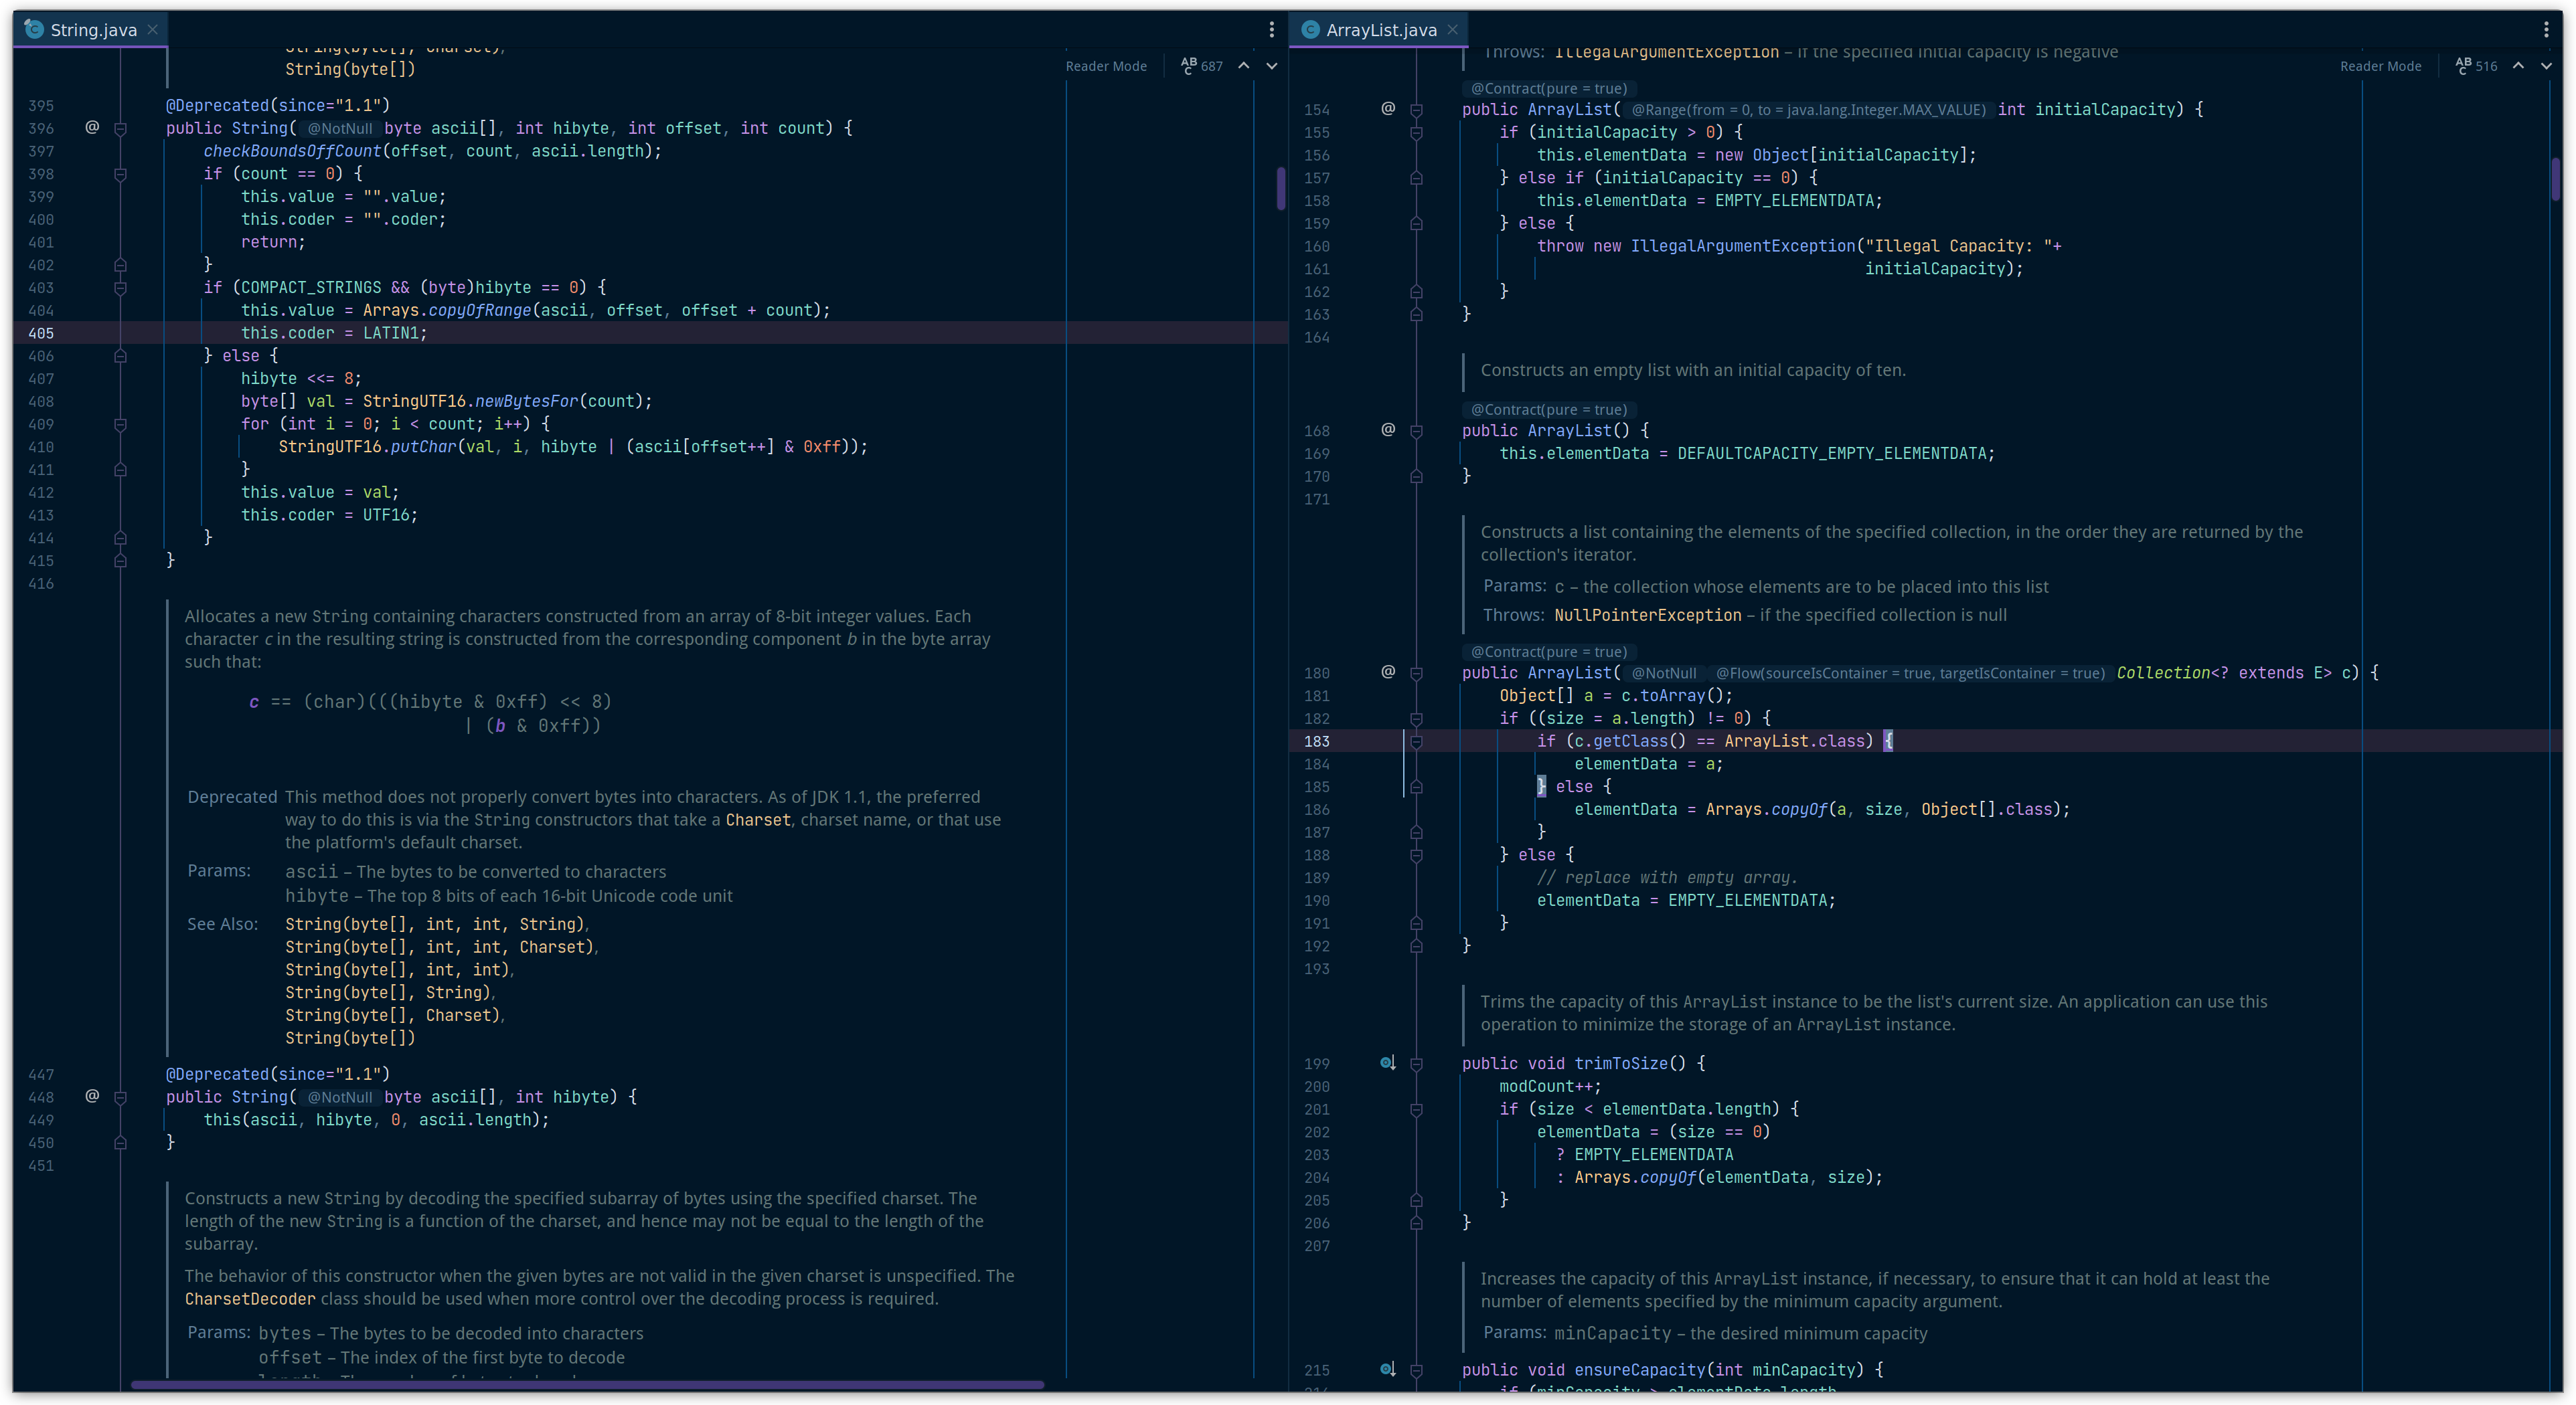Click the down chevron in the String.java editor header
Viewport: 2576px width, 1405px height.
(x=1271, y=66)
